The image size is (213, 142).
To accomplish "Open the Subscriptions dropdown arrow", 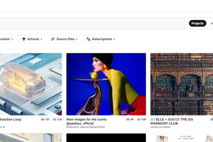I will pos(114,39).
